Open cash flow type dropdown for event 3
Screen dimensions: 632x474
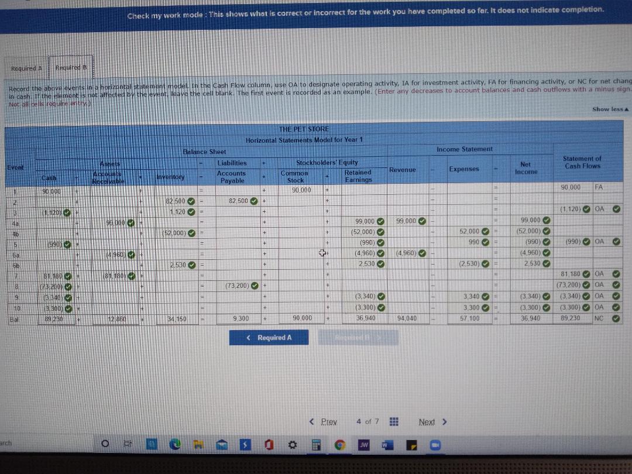602,209
